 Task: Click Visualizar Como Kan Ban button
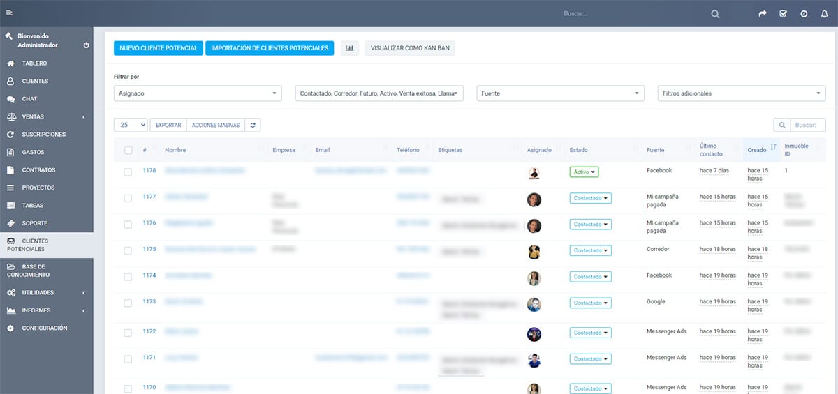[411, 48]
